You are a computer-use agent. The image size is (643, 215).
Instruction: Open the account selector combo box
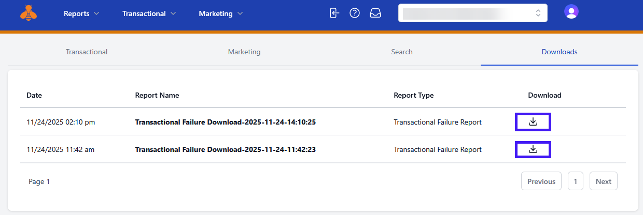pyautogui.click(x=472, y=13)
